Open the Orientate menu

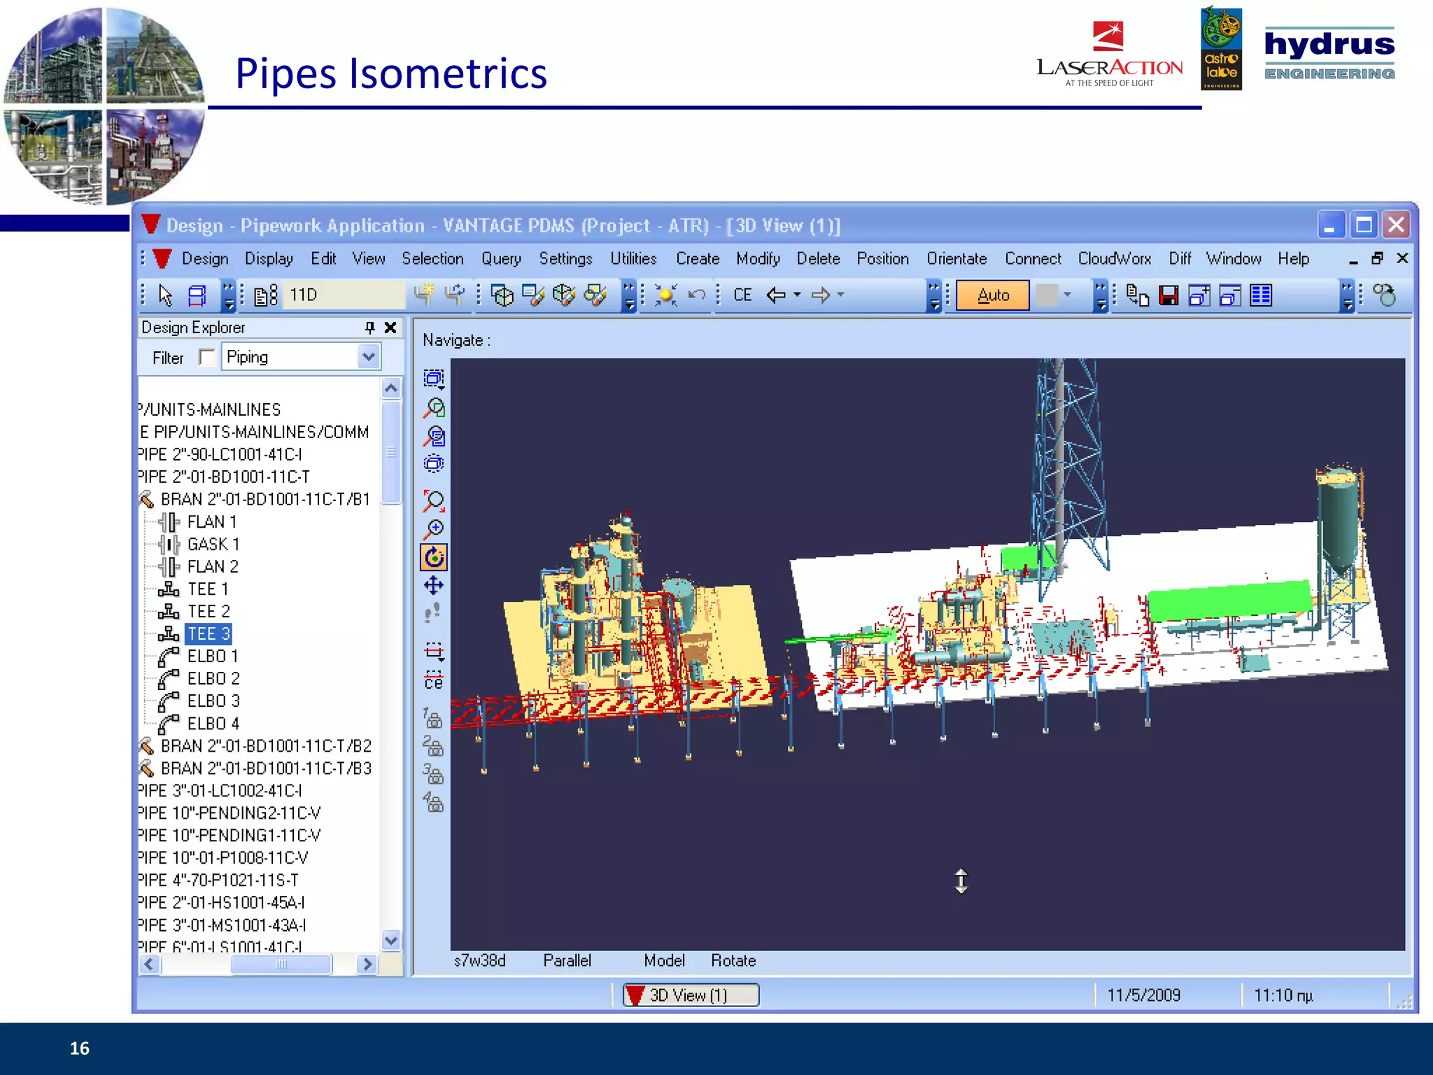pyautogui.click(x=956, y=259)
